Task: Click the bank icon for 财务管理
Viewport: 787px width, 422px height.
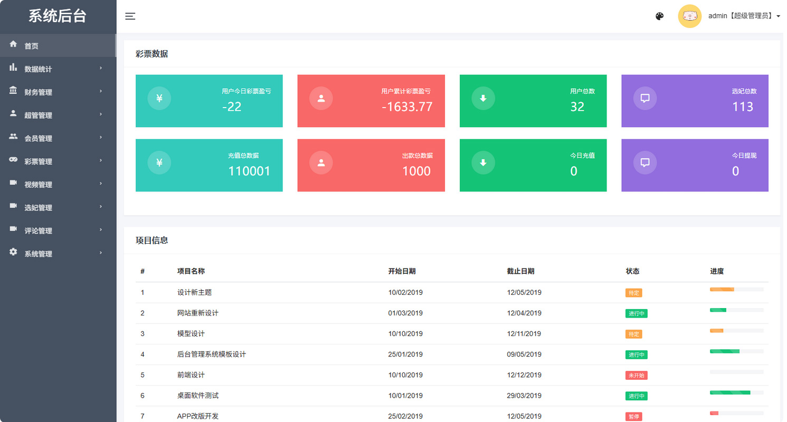Action: pos(13,91)
